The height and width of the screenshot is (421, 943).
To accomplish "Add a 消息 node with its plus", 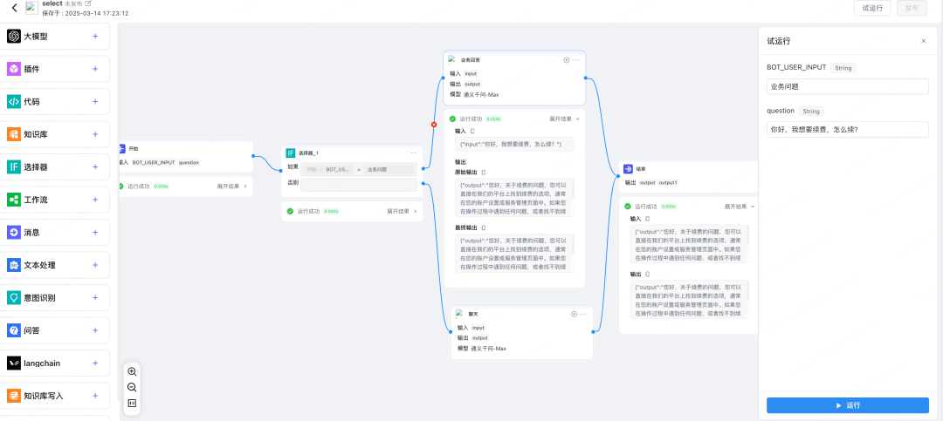I will click(x=95, y=233).
